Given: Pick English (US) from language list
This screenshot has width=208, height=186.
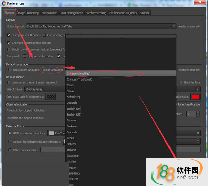Looking at the screenshot, I should (x=74, y=115).
